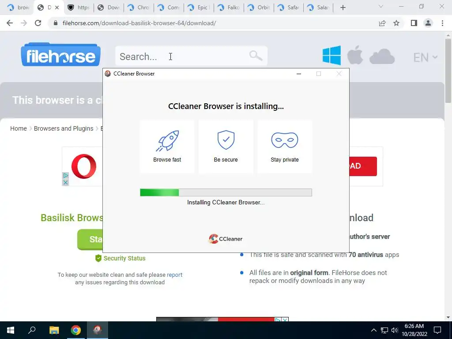
Task: Select the Apple Mac platform icon
Action: coord(355,55)
